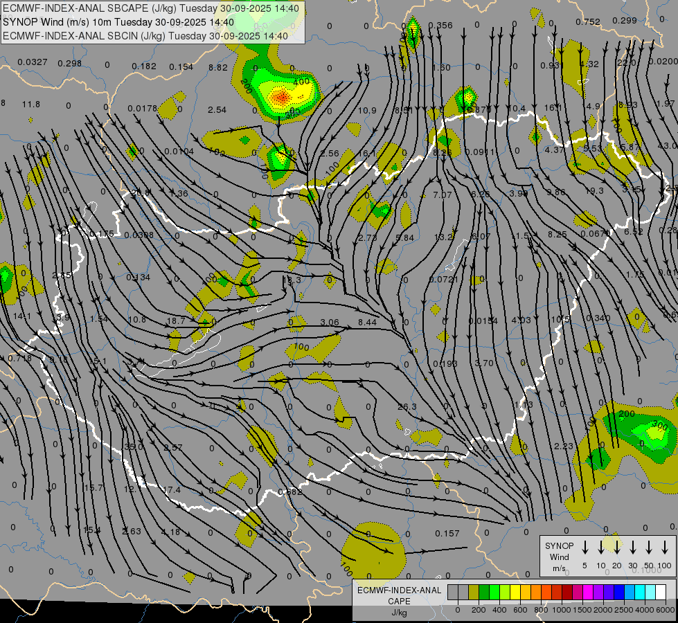Click the 30 m/s wind arrow in legend
678x623 pixels.
[633, 548]
